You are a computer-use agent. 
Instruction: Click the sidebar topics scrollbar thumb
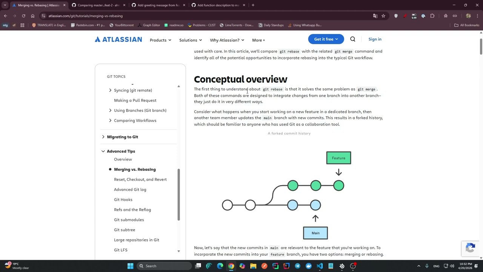(179, 195)
